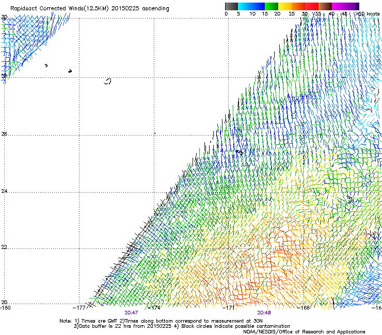Click the red 30-35 knots legend swatch
Viewport: 382px width, 335px height.
(312, 6)
